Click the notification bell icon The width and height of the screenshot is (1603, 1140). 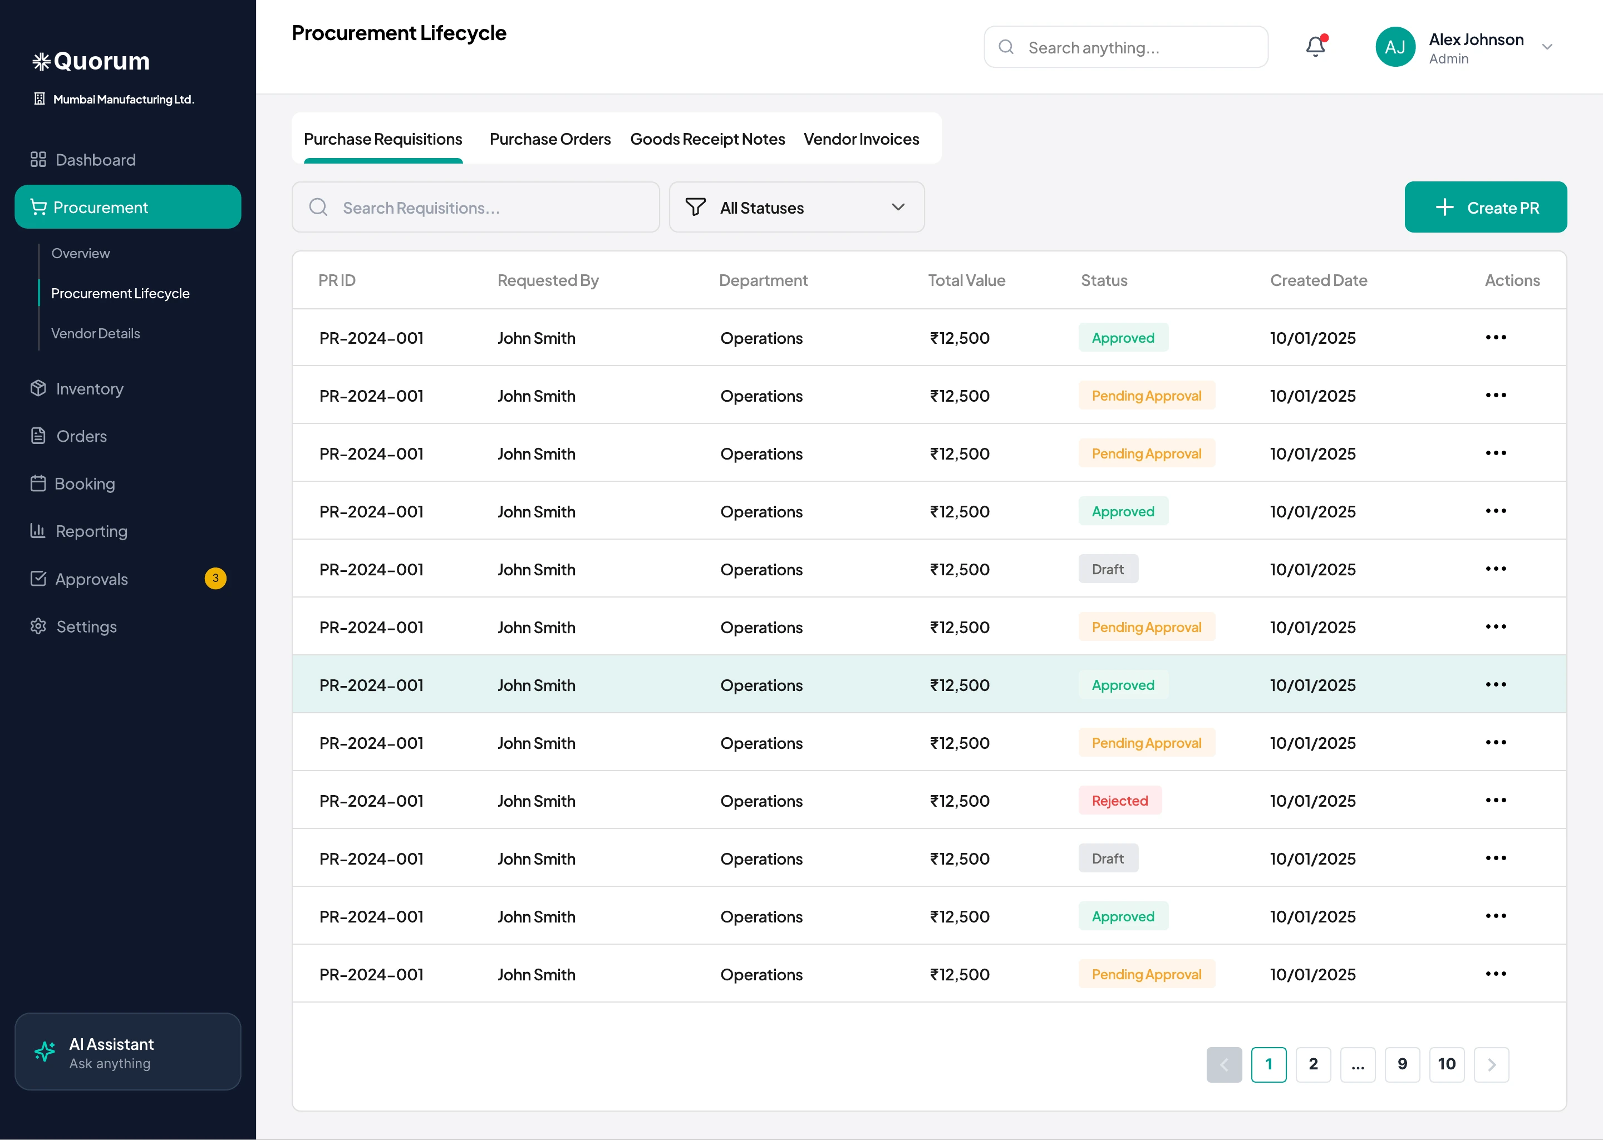[1316, 46]
